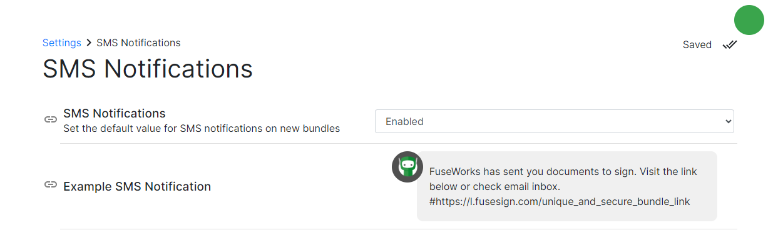Open the green user avatar circle
Screen dimensions: 778x235
click(749, 20)
